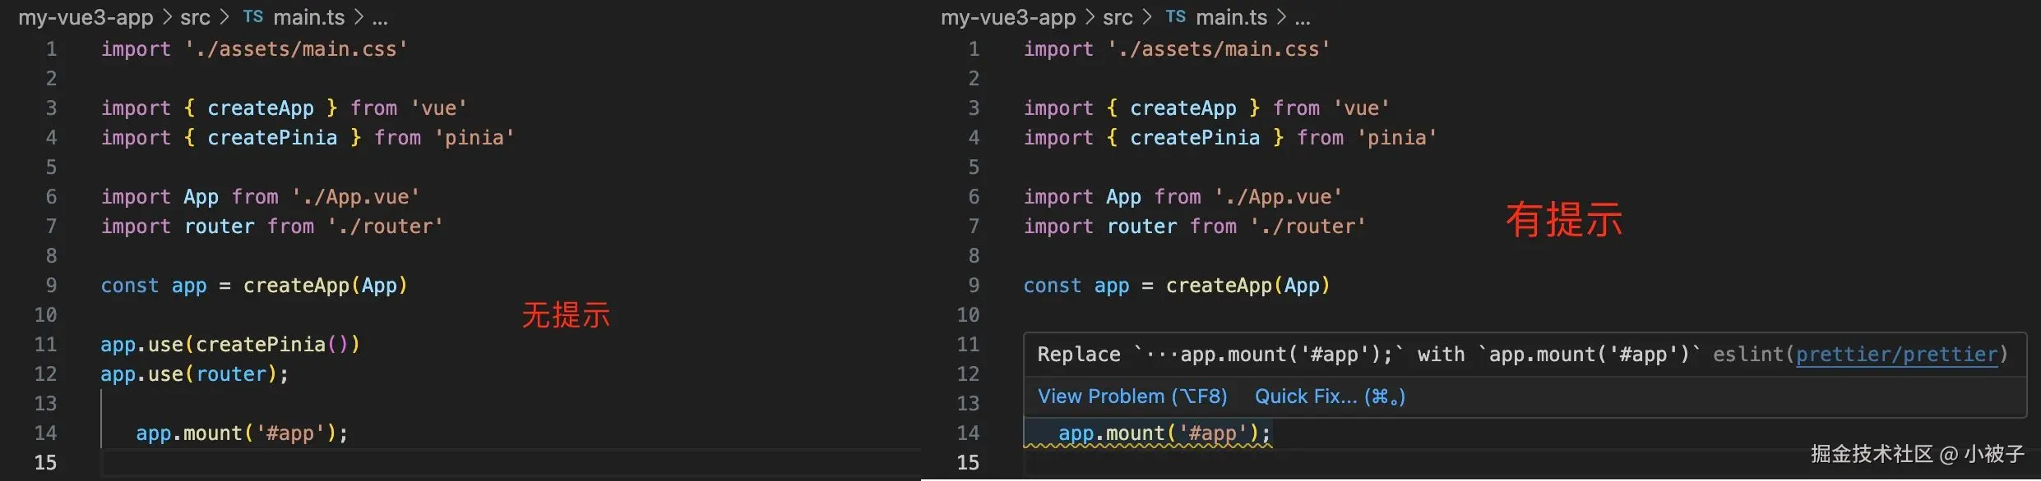The height and width of the screenshot is (481, 2041).
Task: Open my-vue3-app breadcrumb in right editor
Action: tap(1008, 17)
